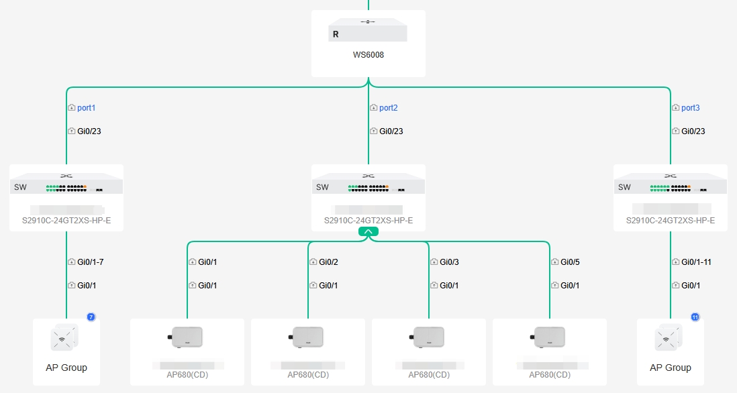737x393 pixels.
Task: Click the AP Group label below Gi0/1-11
Action: (671, 368)
